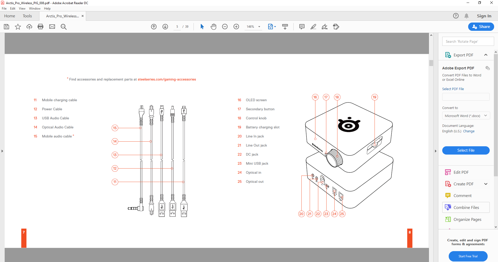Image resolution: width=498 pixels, height=262 pixels.
Task: Bookmark document with the star icon
Action: [x=18, y=27]
